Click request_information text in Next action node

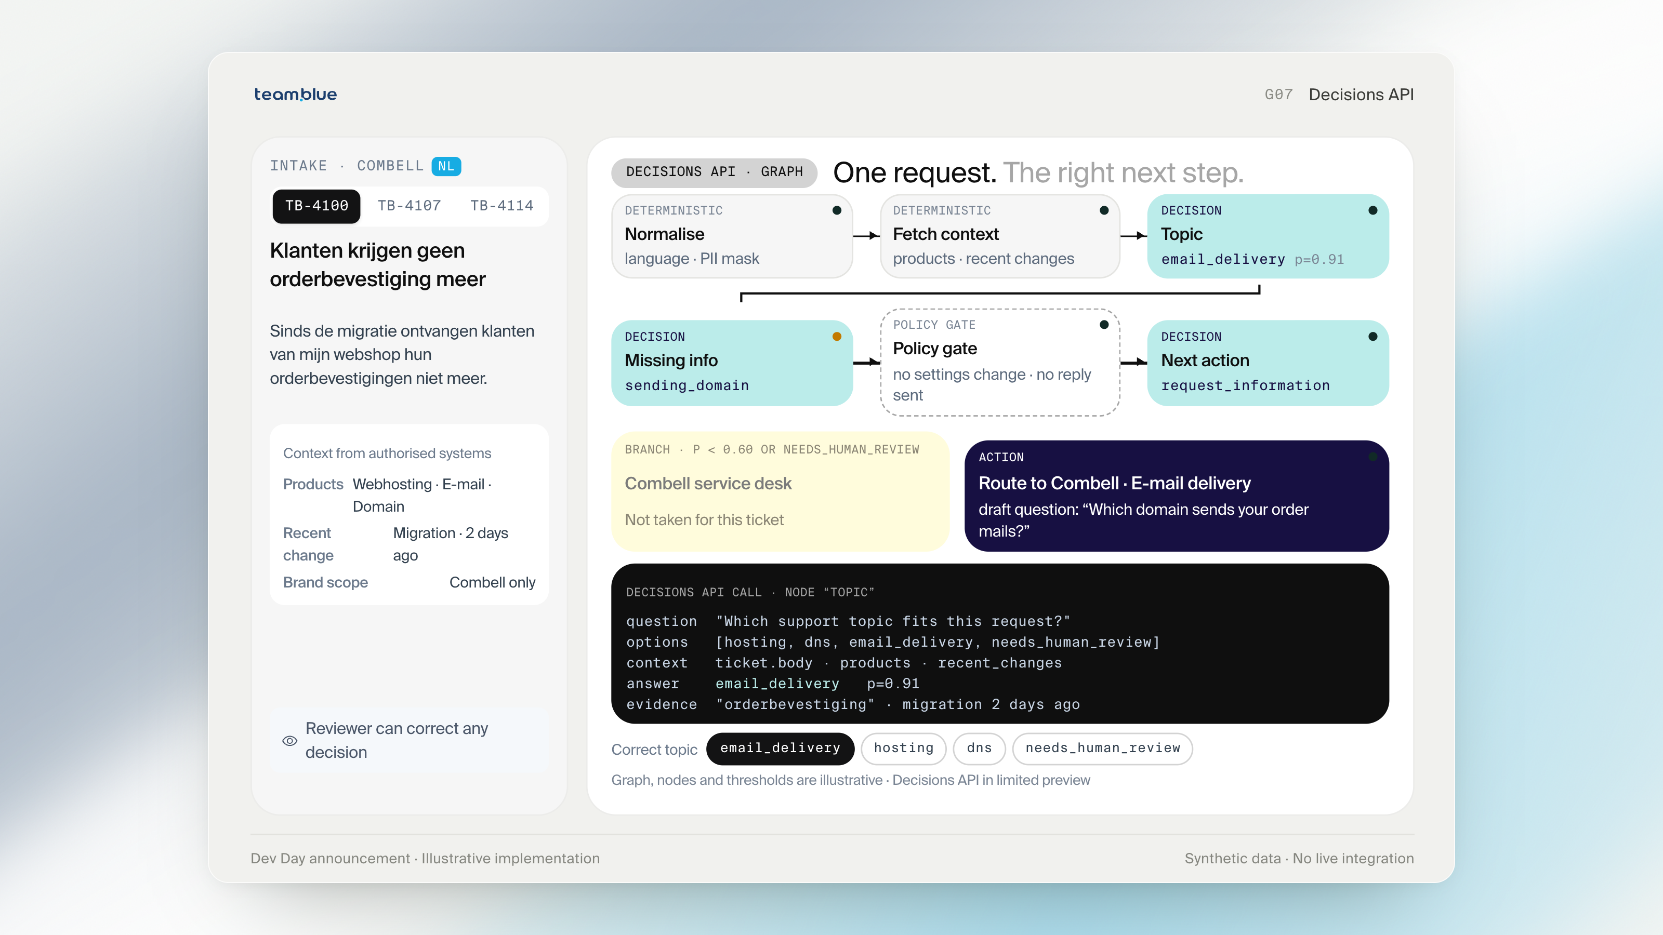coord(1245,385)
